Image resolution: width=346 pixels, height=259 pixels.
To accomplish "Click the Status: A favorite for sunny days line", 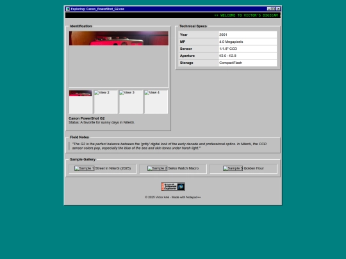I will pyautogui.click(x=101, y=122).
